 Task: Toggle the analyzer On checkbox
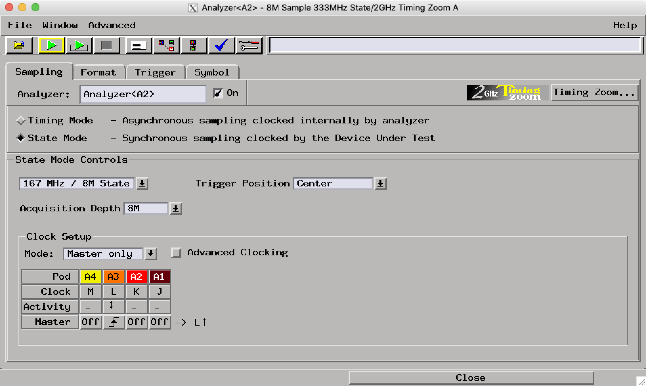(218, 93)
